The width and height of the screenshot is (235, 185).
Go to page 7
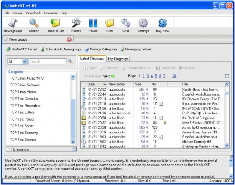click(164, 76)
